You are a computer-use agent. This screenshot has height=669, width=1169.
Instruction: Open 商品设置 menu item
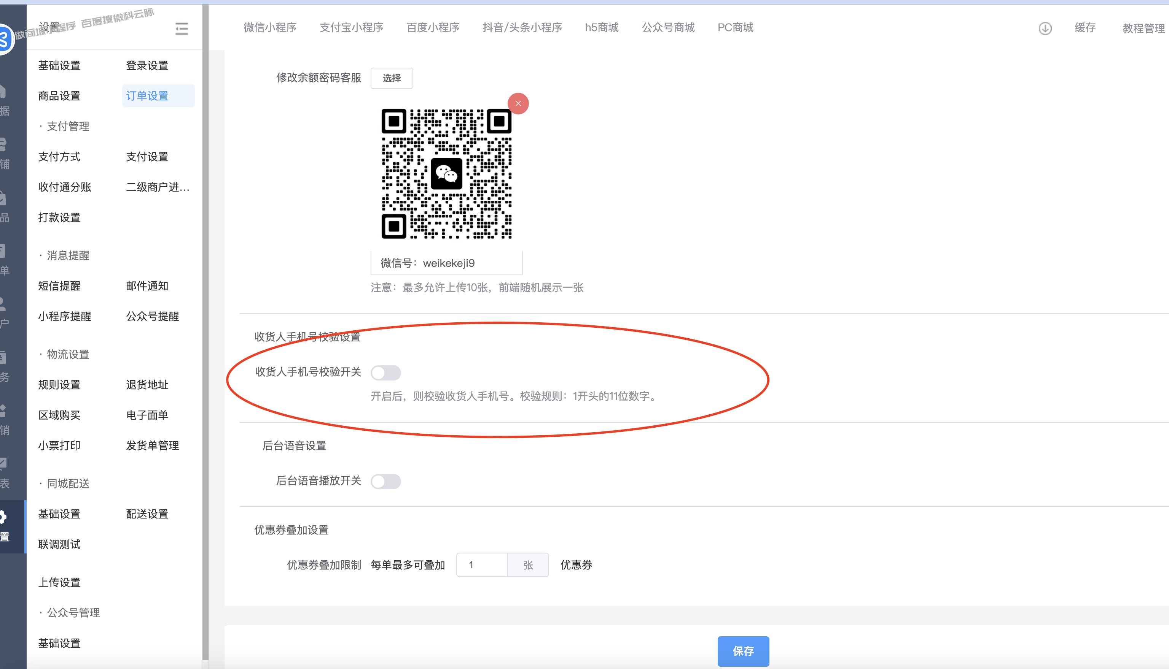(x=59, y=96)
